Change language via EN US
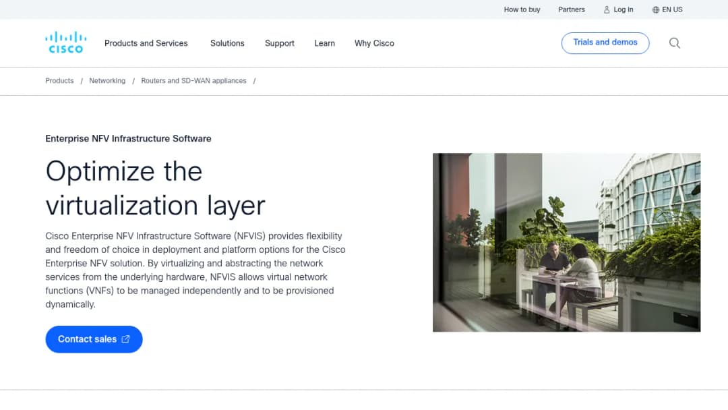 672,9
